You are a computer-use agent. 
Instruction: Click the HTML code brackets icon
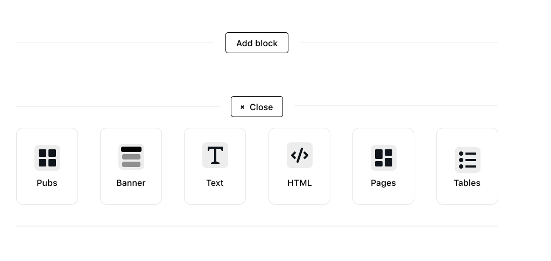click(x=300, y=155)
